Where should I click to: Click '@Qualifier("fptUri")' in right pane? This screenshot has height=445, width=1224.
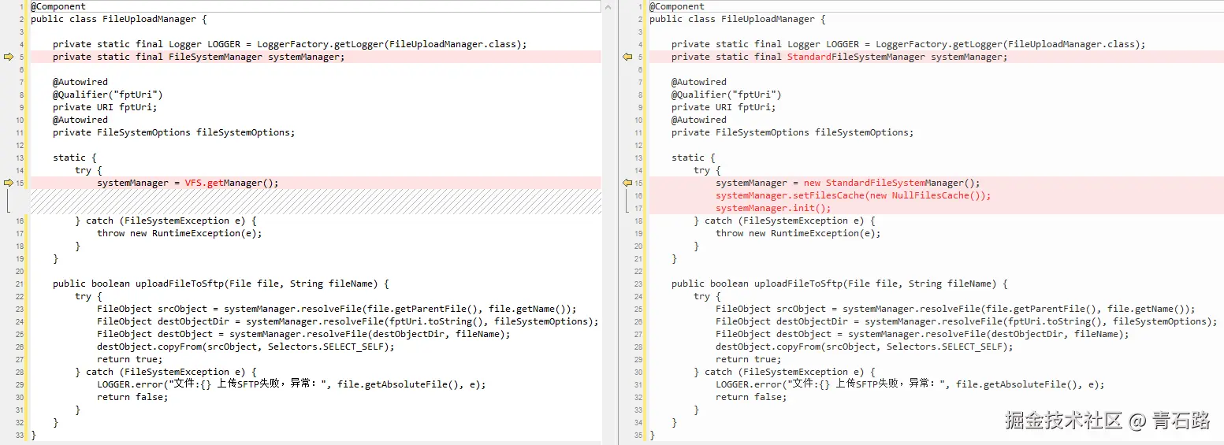(x=727, y=95)
